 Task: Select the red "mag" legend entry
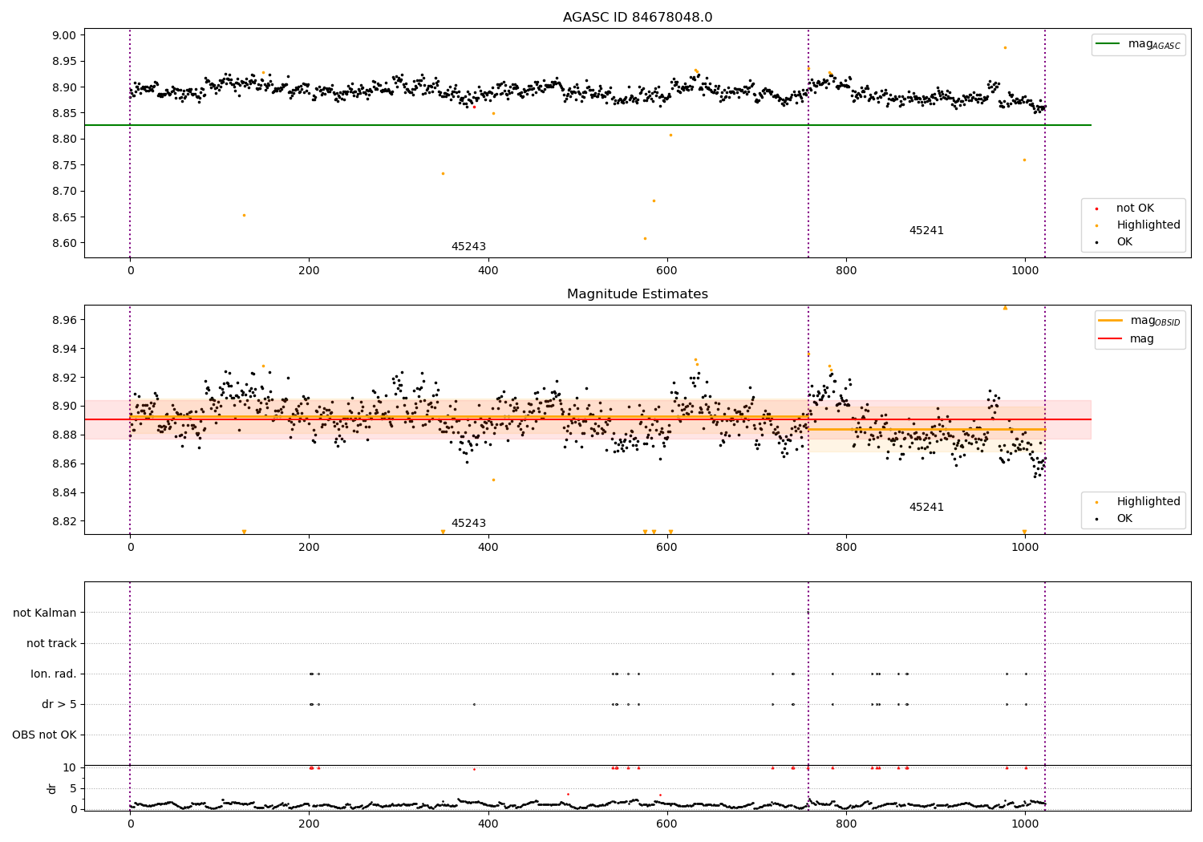pyautogui.click(x=1127, y=339)
